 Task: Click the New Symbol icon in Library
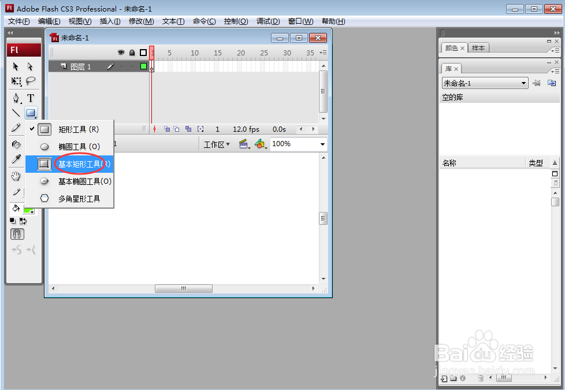(444, 378)
